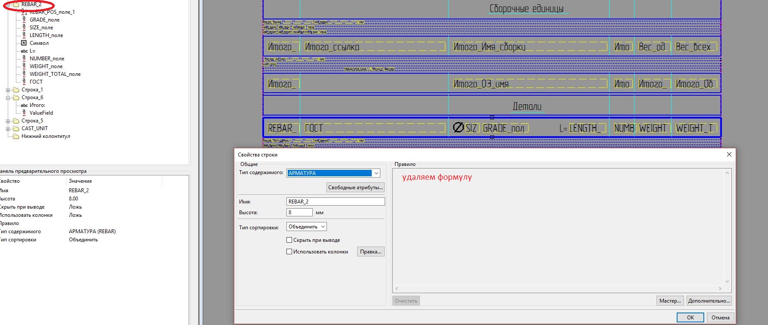This screenshot has width=768, height=325.
Task: Open the Тип содержимого dropdown
Action: [376, 173]
